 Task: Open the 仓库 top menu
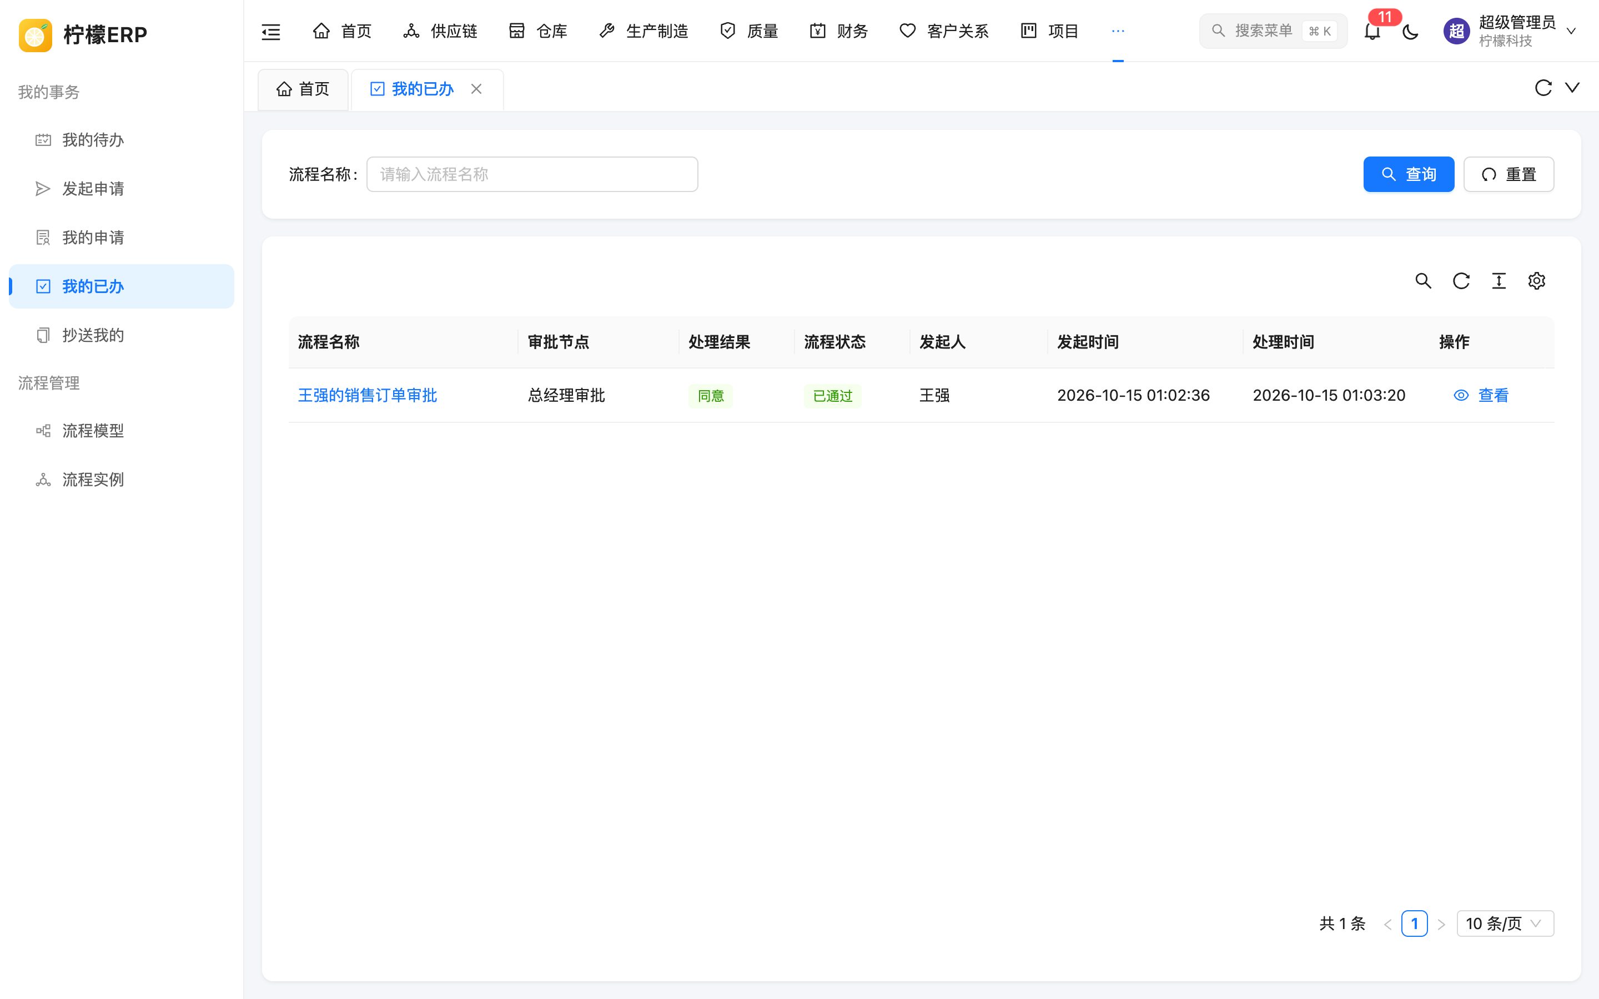[539, 31]
